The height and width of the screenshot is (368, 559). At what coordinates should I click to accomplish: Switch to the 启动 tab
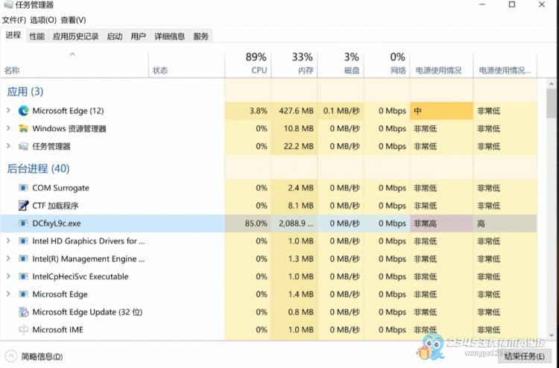tap(115, 37)
